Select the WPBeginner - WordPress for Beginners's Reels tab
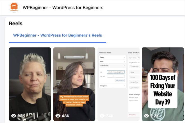185x123 pixels. click(x=57, y=35)
